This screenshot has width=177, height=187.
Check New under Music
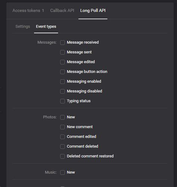[x=62, y=172]
